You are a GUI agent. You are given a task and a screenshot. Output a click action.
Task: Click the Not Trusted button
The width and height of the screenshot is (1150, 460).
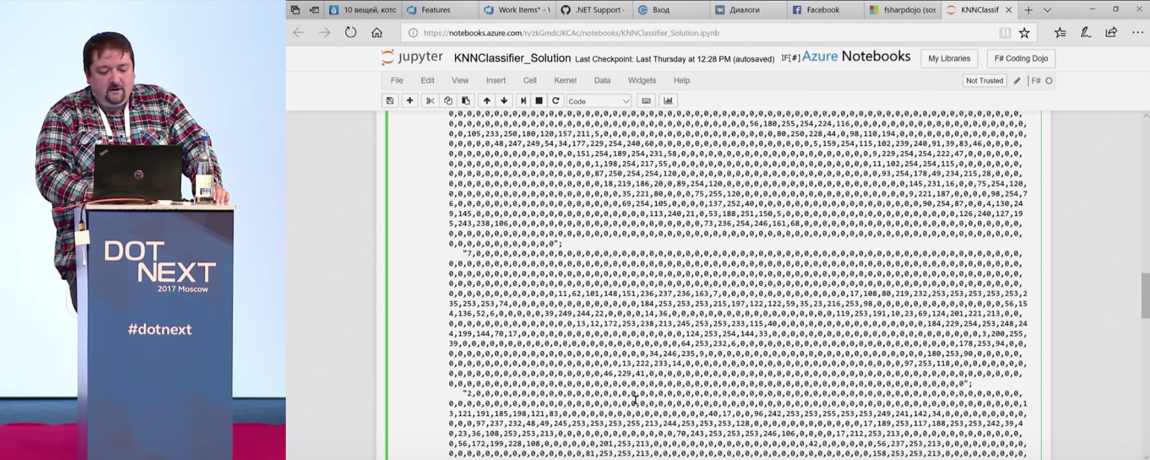[984, 80]
